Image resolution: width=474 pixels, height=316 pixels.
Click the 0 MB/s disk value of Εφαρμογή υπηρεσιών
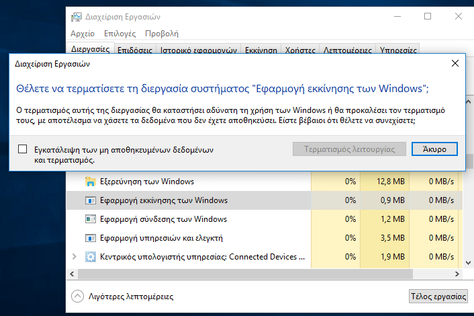441,238
